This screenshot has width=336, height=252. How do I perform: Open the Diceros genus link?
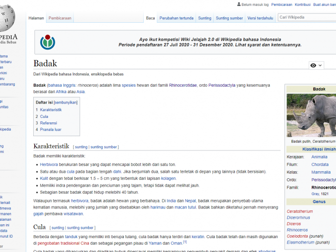tap(294, 224)
